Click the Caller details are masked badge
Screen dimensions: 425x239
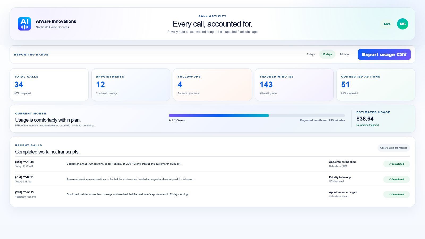coord(393,148)
